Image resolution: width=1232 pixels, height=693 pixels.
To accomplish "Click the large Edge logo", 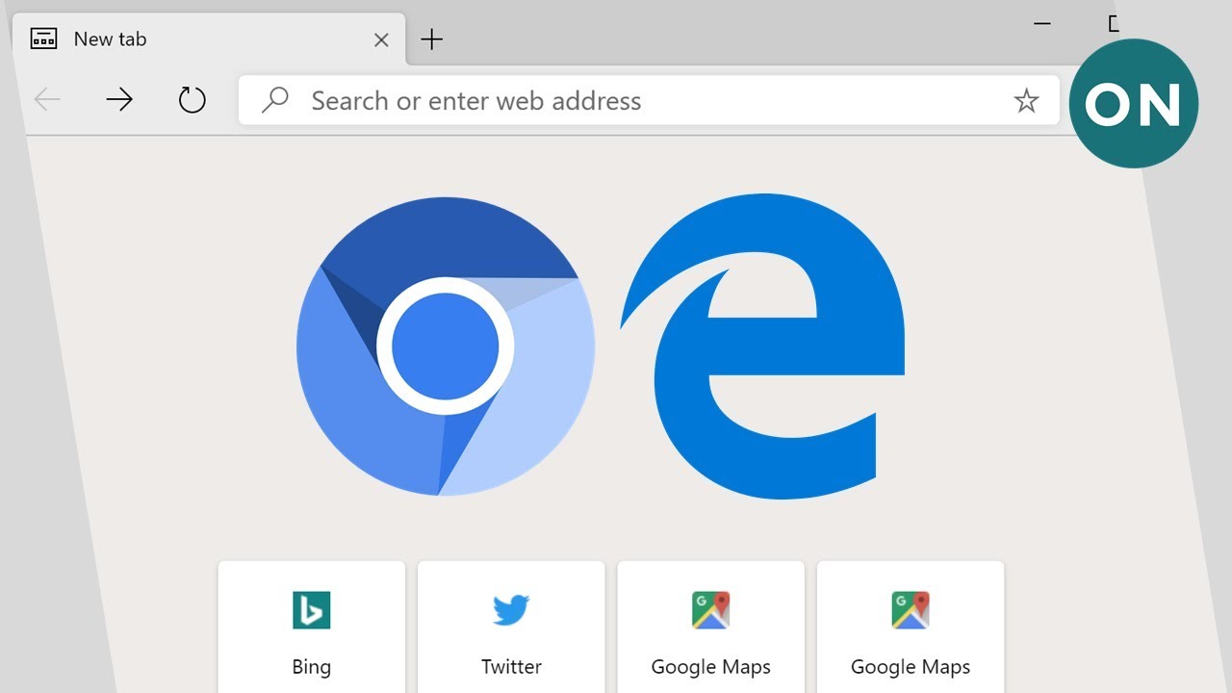I will 762,346.
